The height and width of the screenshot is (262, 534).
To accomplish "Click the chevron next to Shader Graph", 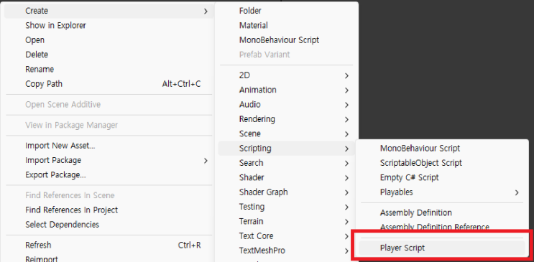I will 346,193.
